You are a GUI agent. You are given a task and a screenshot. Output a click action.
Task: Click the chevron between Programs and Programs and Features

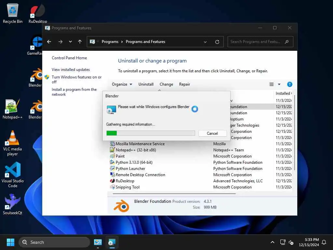pyautogui.click(x=122, y=42)
